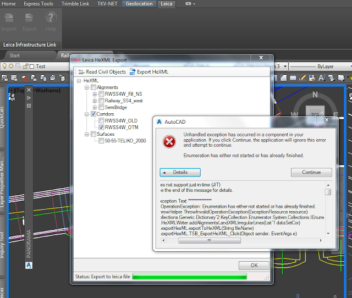Viewport: 352px width, 298px height.
Task: Click the layer states manager icon
Action: (x=14, y=78)
